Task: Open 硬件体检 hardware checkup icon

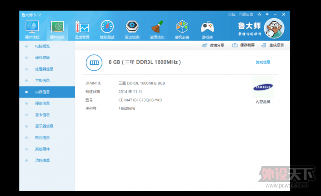Action: tap(32, 30)
